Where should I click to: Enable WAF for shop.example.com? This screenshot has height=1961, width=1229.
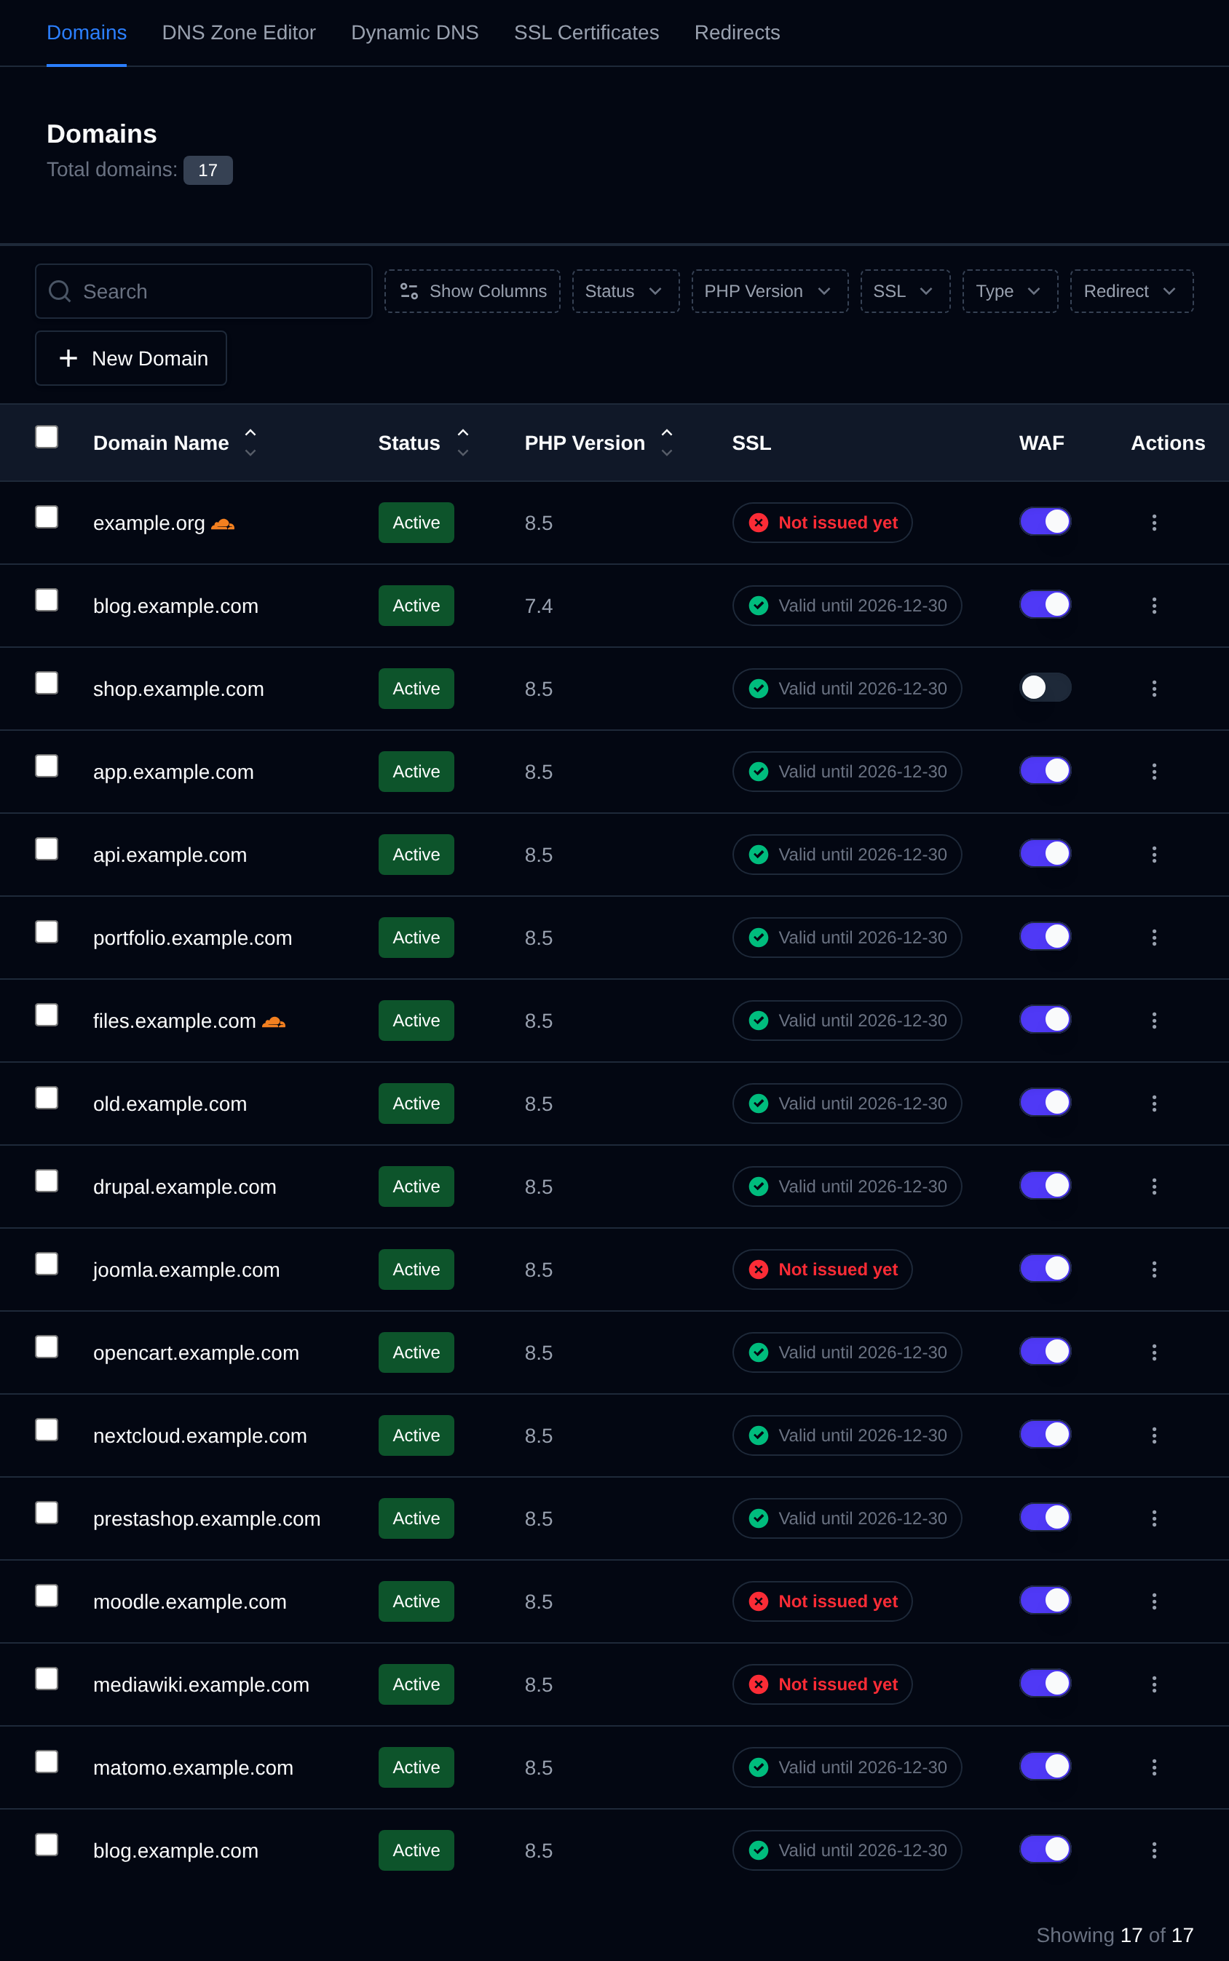coord(1045,688)
